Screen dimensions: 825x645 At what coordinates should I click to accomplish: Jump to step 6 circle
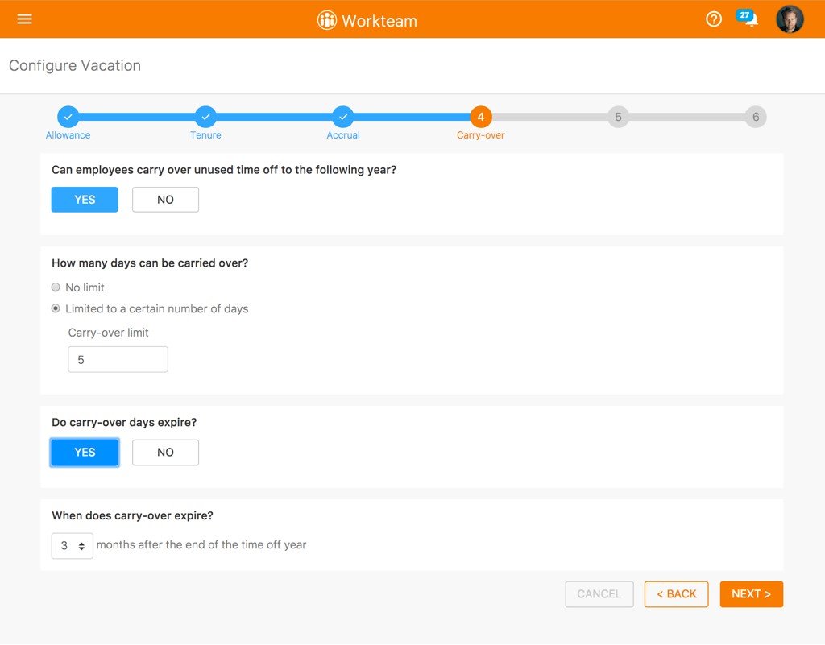pyautogui.click(x=756, y=117)
